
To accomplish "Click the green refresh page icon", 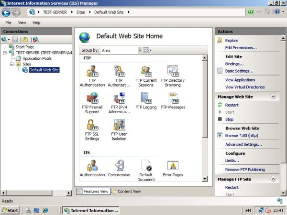I will pyautogui.click(x=251, y=12).
